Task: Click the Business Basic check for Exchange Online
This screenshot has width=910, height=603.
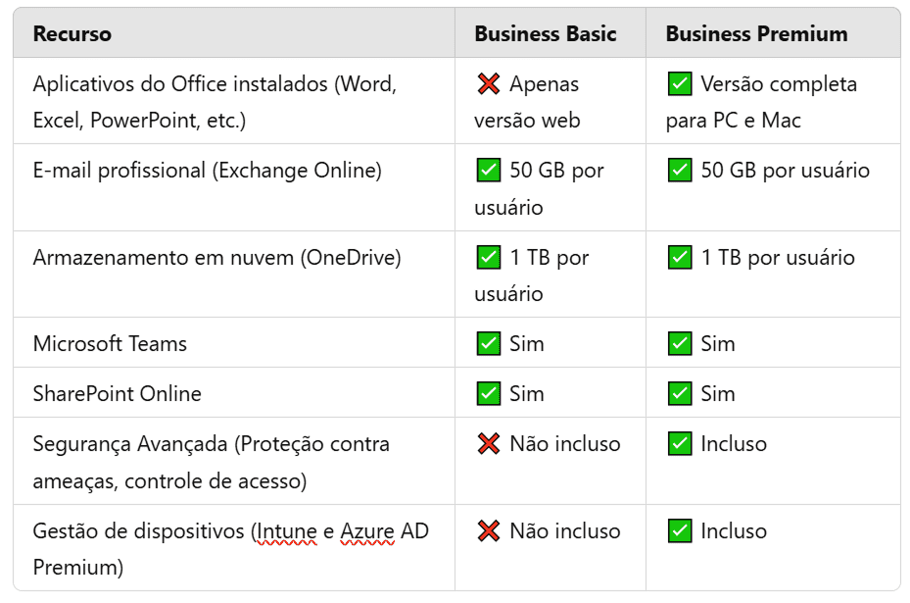Action: click(x=488, y=171)
